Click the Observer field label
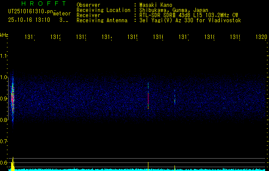This screenshot has width=269, height=171. (x=88, y=5)
